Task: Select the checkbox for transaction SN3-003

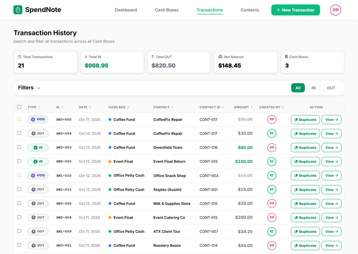Action: (19, 147)
